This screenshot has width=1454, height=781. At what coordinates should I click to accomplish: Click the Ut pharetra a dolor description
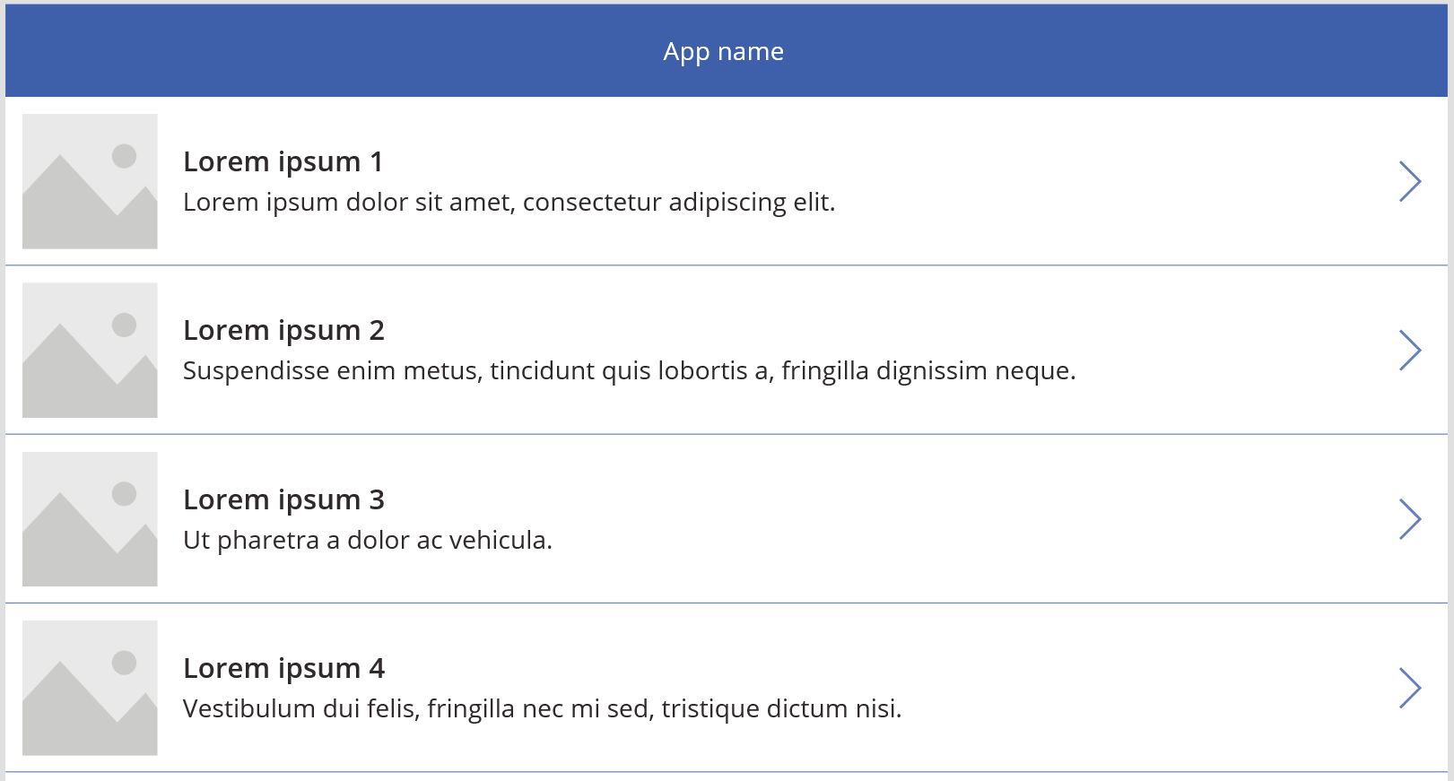tap(369, 539)
